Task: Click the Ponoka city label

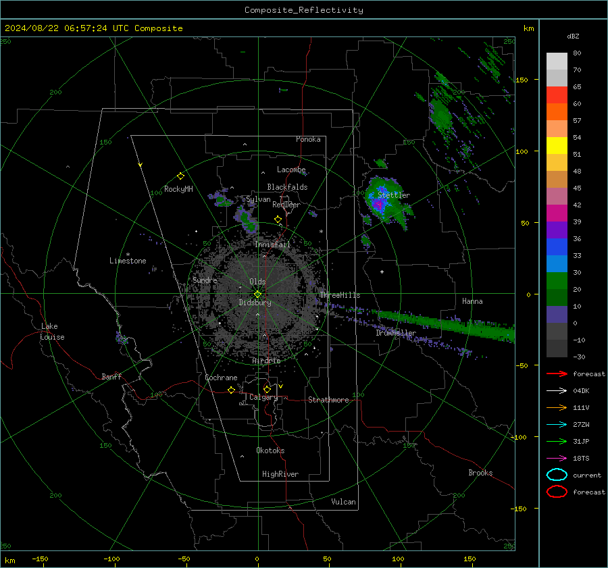Action: tap(308, 139)
